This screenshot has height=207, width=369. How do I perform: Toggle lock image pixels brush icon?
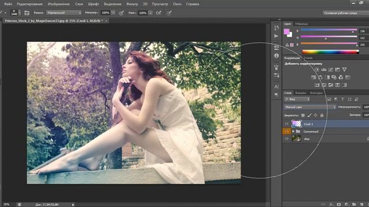309,115
